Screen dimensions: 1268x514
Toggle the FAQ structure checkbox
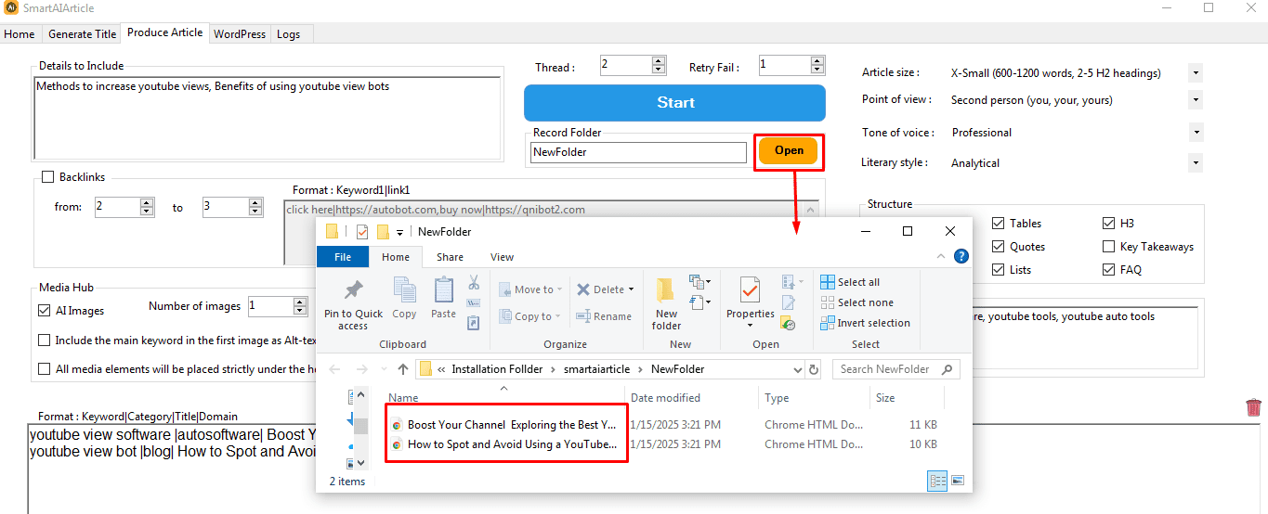[x=1108, y=270]
